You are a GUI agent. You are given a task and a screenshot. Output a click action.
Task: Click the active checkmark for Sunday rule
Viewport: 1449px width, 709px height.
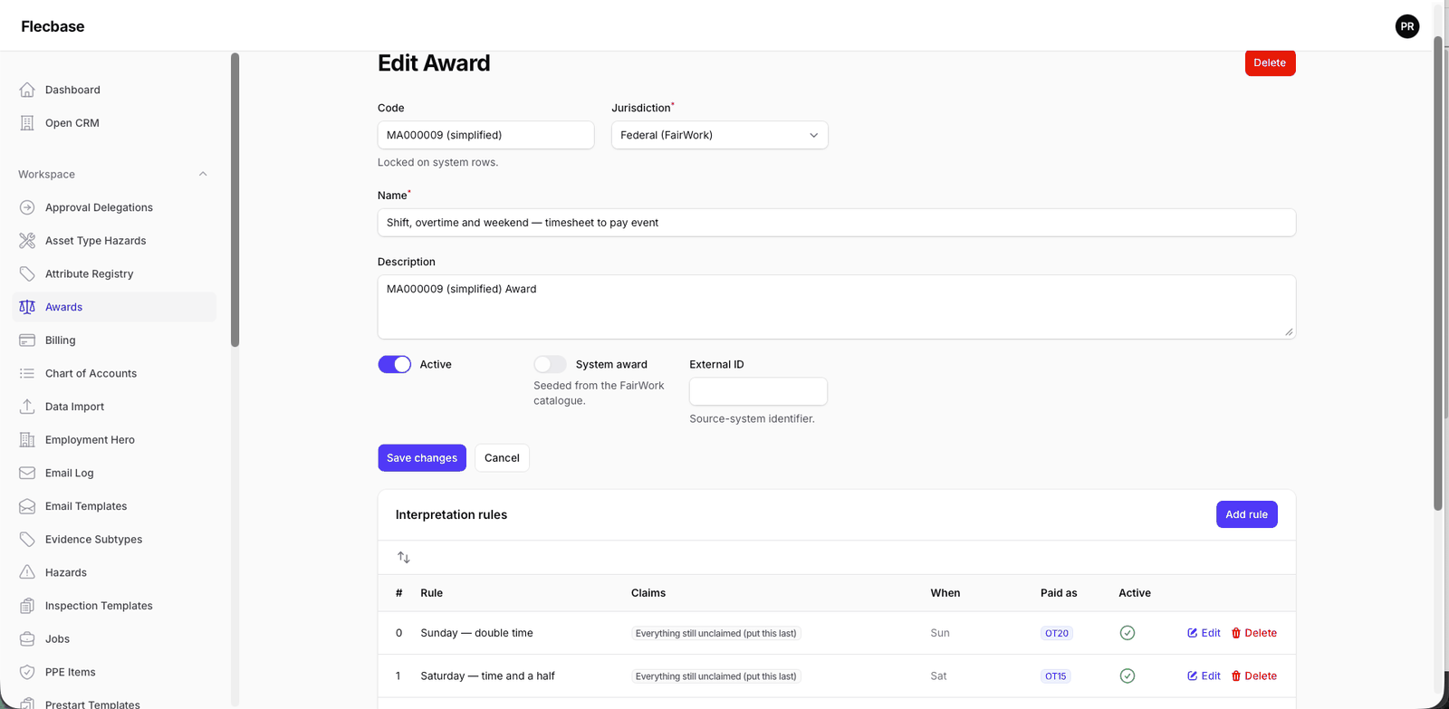[x=1128, y=633]
